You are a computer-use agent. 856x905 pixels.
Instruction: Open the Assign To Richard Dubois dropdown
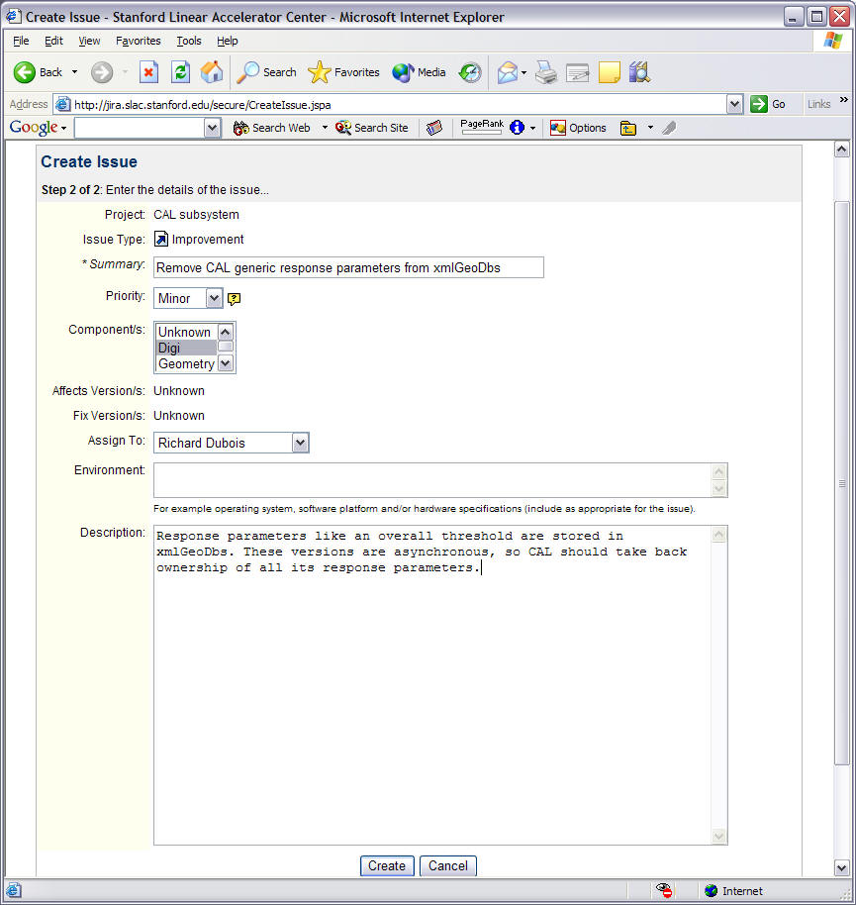click(300, 443)
